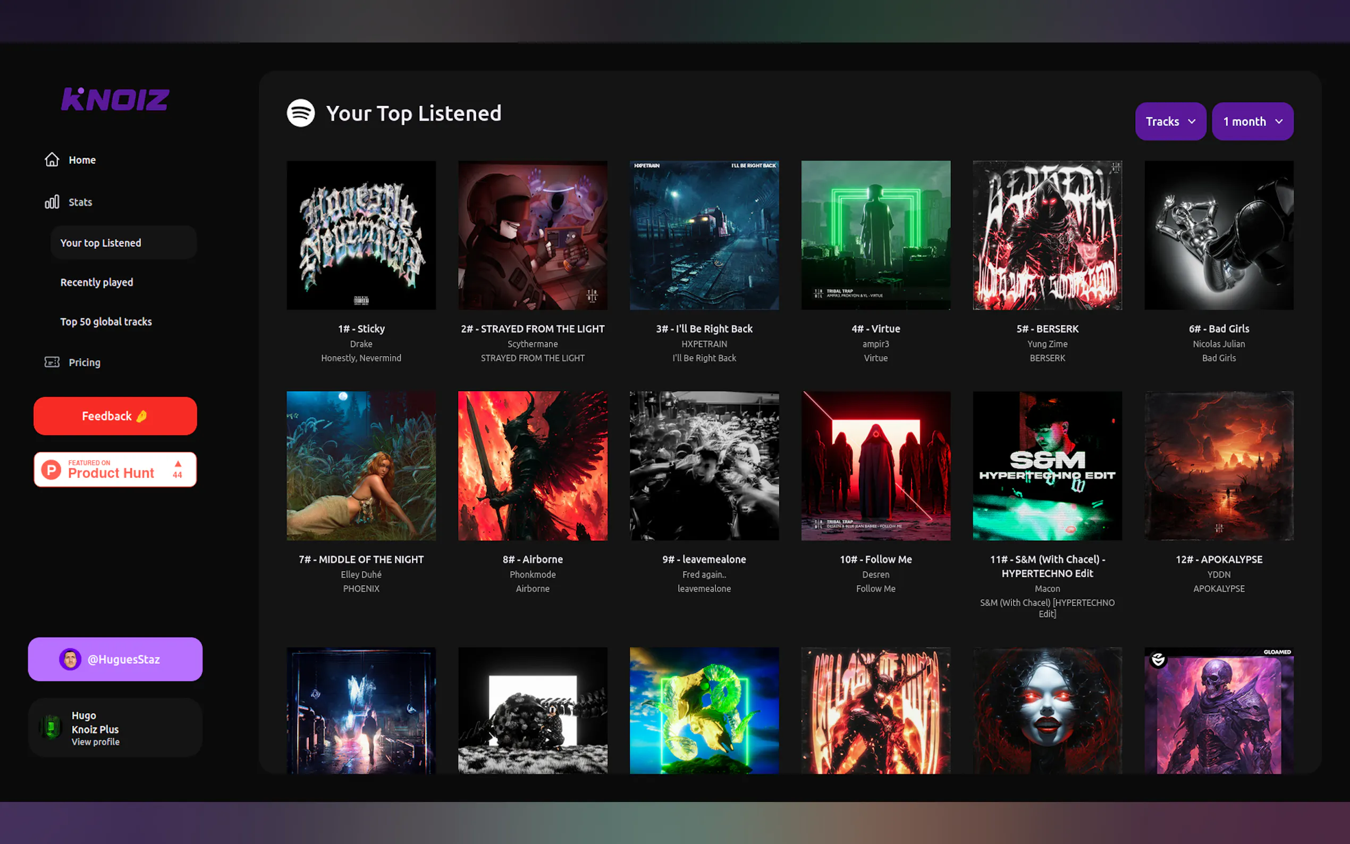Open the Tracks type dropdown

coord(1170,121)
